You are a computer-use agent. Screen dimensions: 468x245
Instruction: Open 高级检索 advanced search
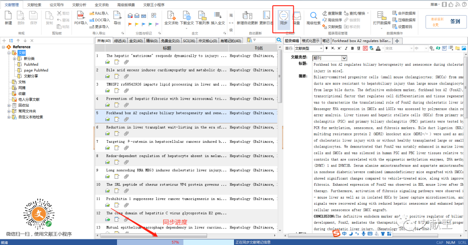coord(313,18)
